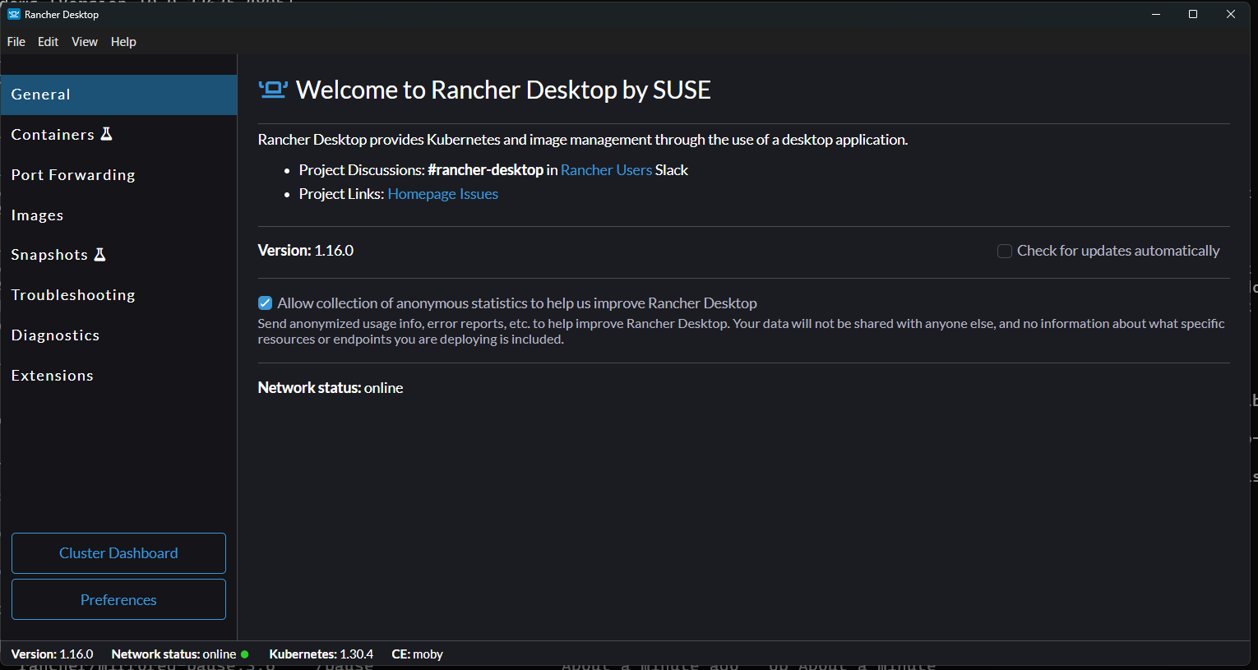Click CE: moby in status bar
The width and height of the screenshot is (1258, 670).
click(x=418, y=654)
